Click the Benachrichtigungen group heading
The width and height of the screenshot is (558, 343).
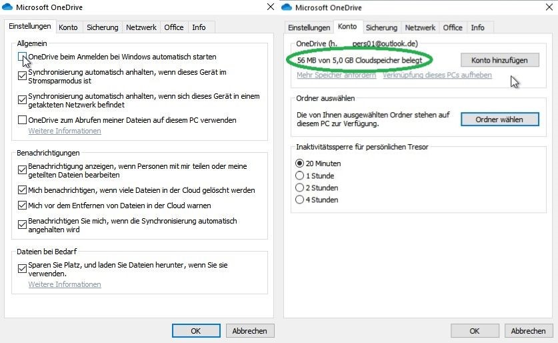point(48,153)
